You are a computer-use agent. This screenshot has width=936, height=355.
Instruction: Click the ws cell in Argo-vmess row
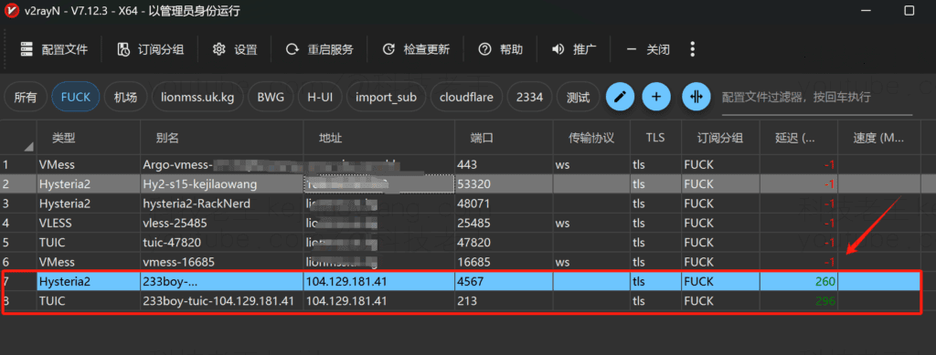coord(591,165)
